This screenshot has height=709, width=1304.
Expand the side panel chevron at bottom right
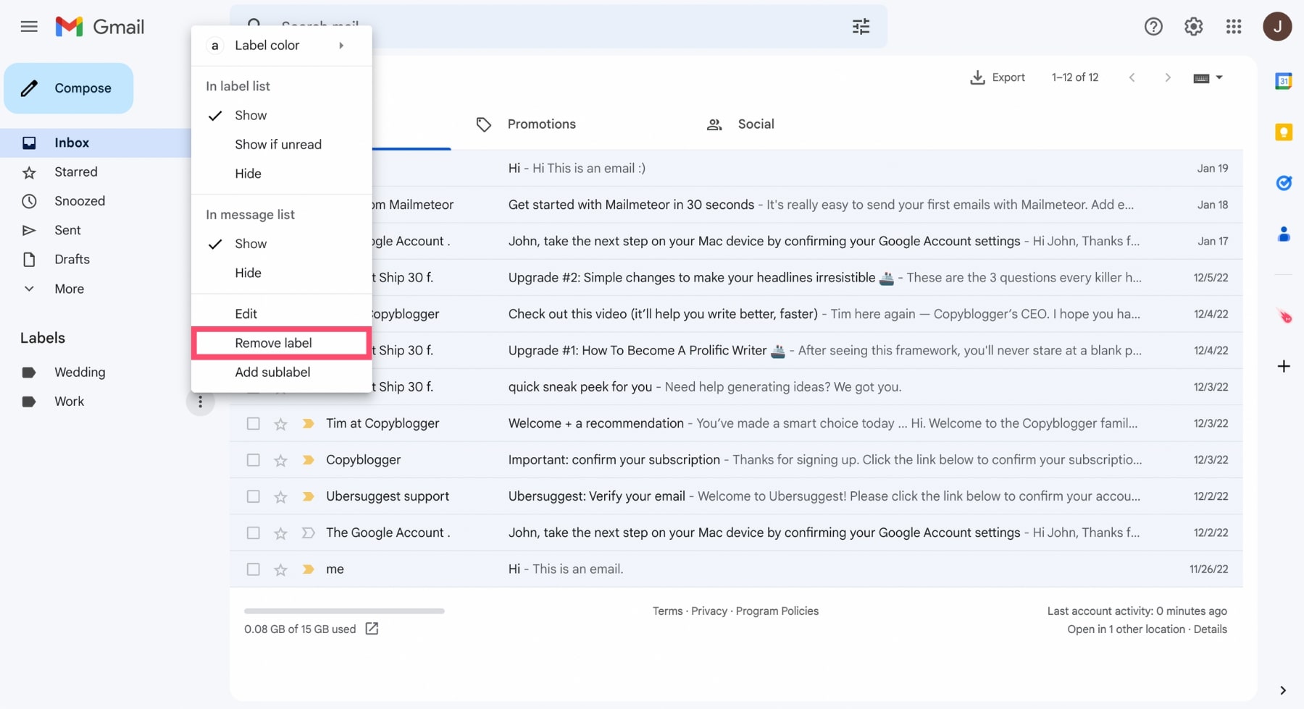pos(1282,690)
